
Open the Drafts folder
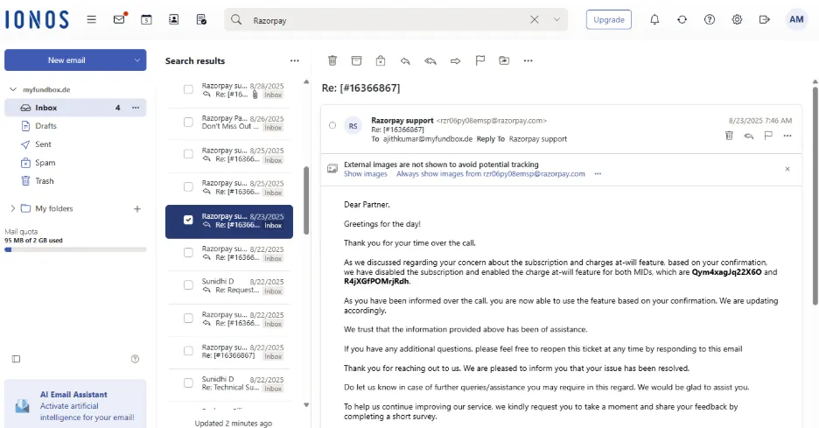pos(46,126)
